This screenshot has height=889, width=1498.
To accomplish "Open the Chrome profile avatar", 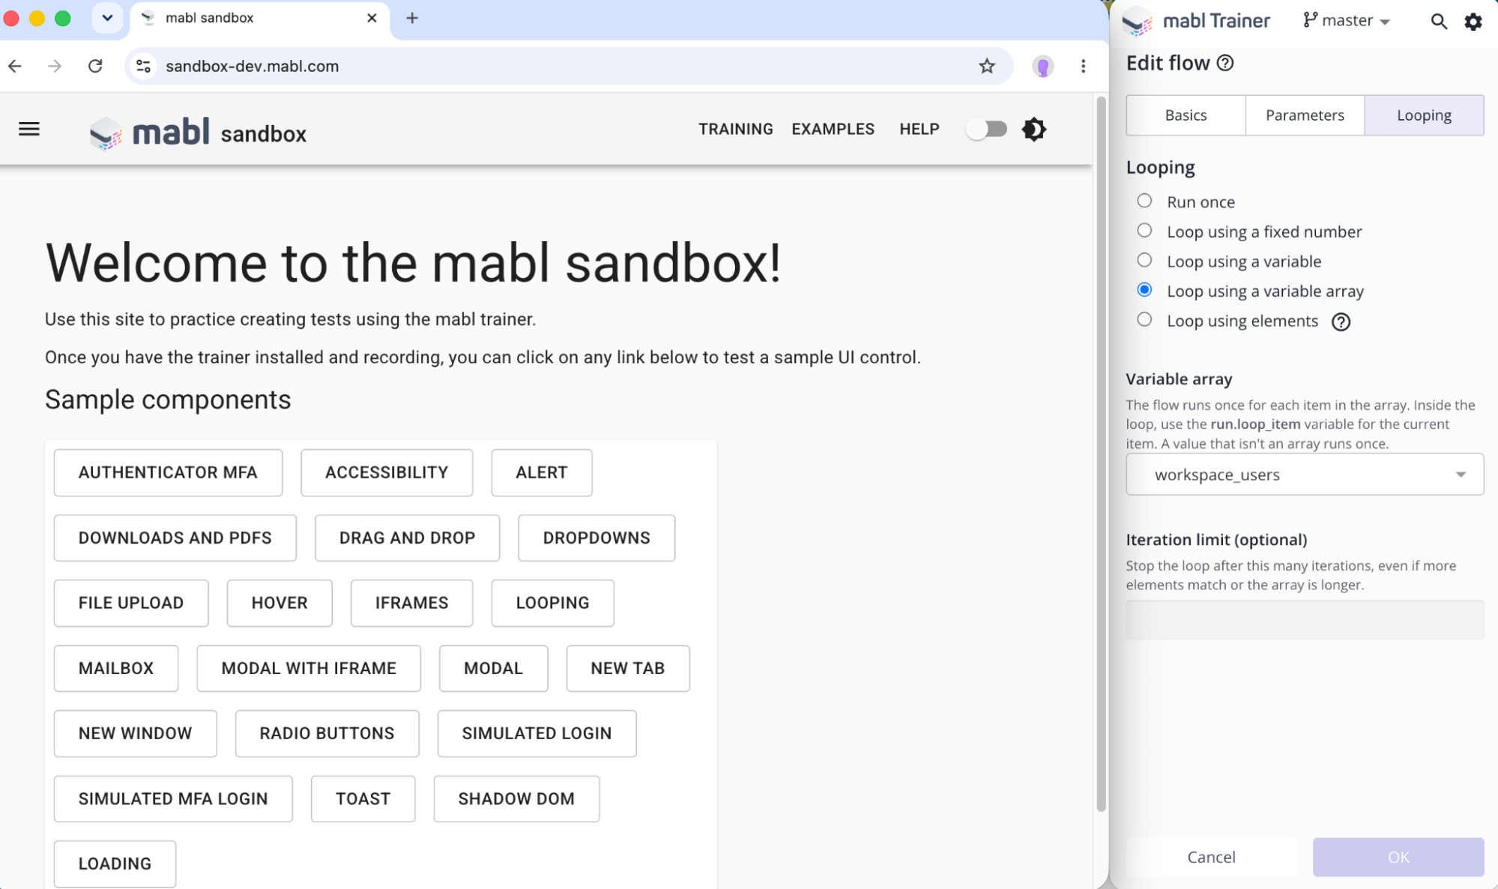I will (1042, 66).
